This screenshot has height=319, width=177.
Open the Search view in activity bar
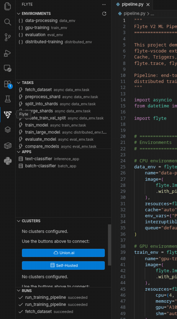(7, 22)
